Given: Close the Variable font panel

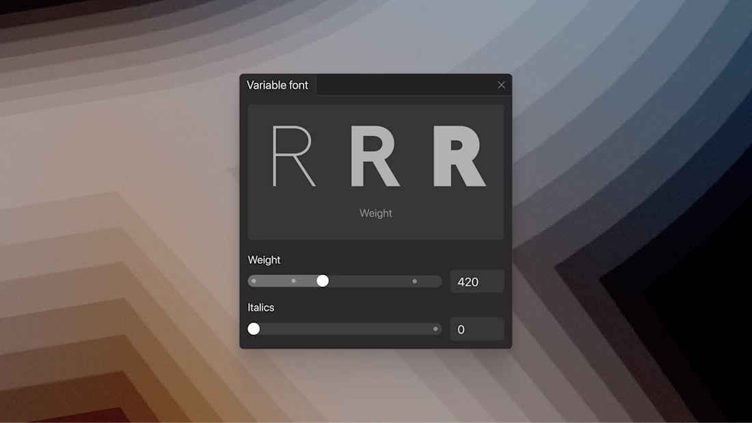Looking at the screenshot, I should click(x=501, y=85).
